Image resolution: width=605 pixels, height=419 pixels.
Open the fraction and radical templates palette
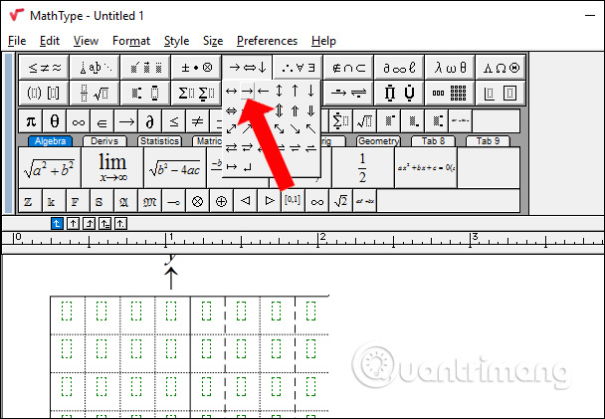tap(95, 93)
